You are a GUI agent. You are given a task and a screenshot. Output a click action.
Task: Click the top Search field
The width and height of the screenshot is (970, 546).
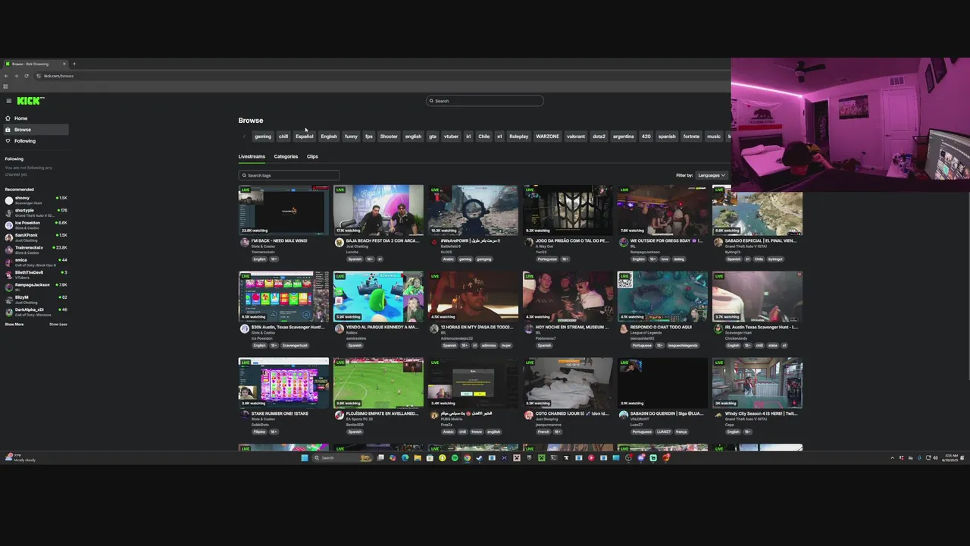pyautogui.click(x=485, y=101)
